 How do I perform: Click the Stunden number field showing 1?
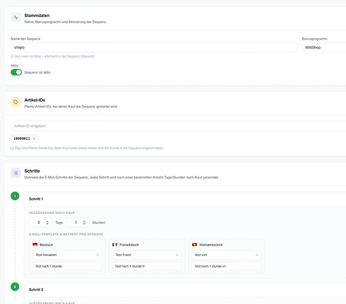tap(78, 223)
